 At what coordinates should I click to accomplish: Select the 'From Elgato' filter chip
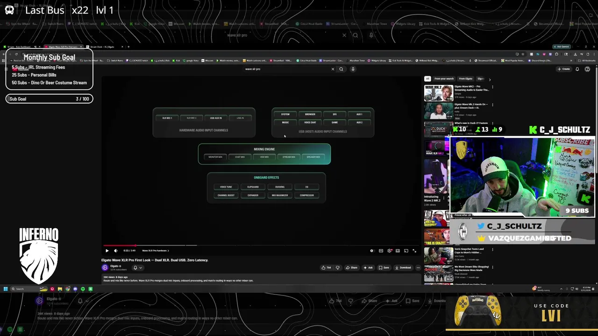tap(465, 78)
